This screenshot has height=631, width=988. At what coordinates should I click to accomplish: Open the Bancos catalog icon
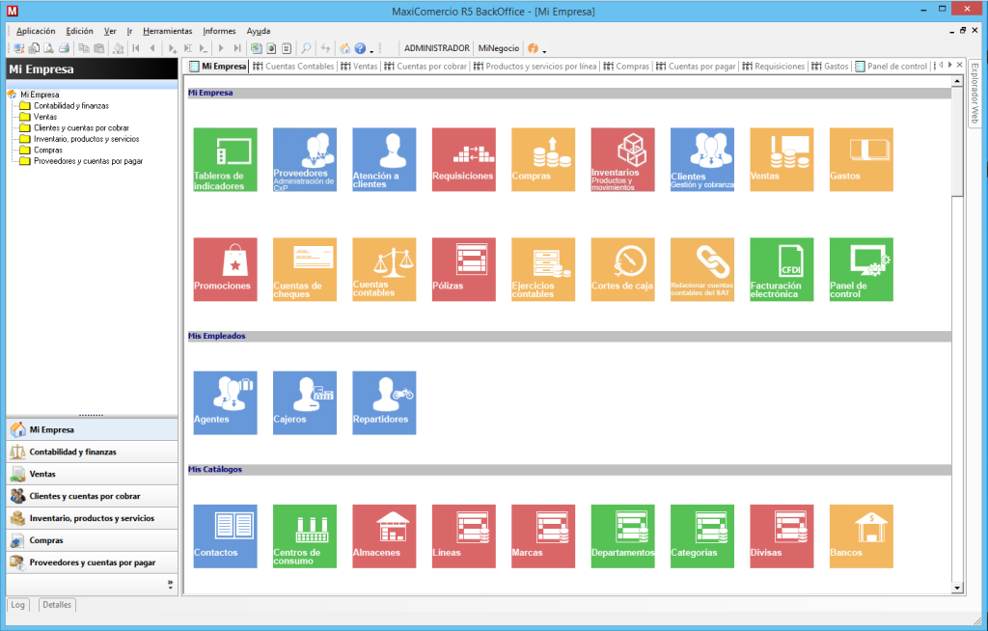click(860, 535)
